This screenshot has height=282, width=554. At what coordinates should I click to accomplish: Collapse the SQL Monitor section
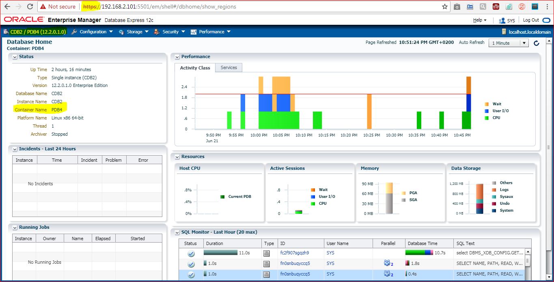click(177, 232)
